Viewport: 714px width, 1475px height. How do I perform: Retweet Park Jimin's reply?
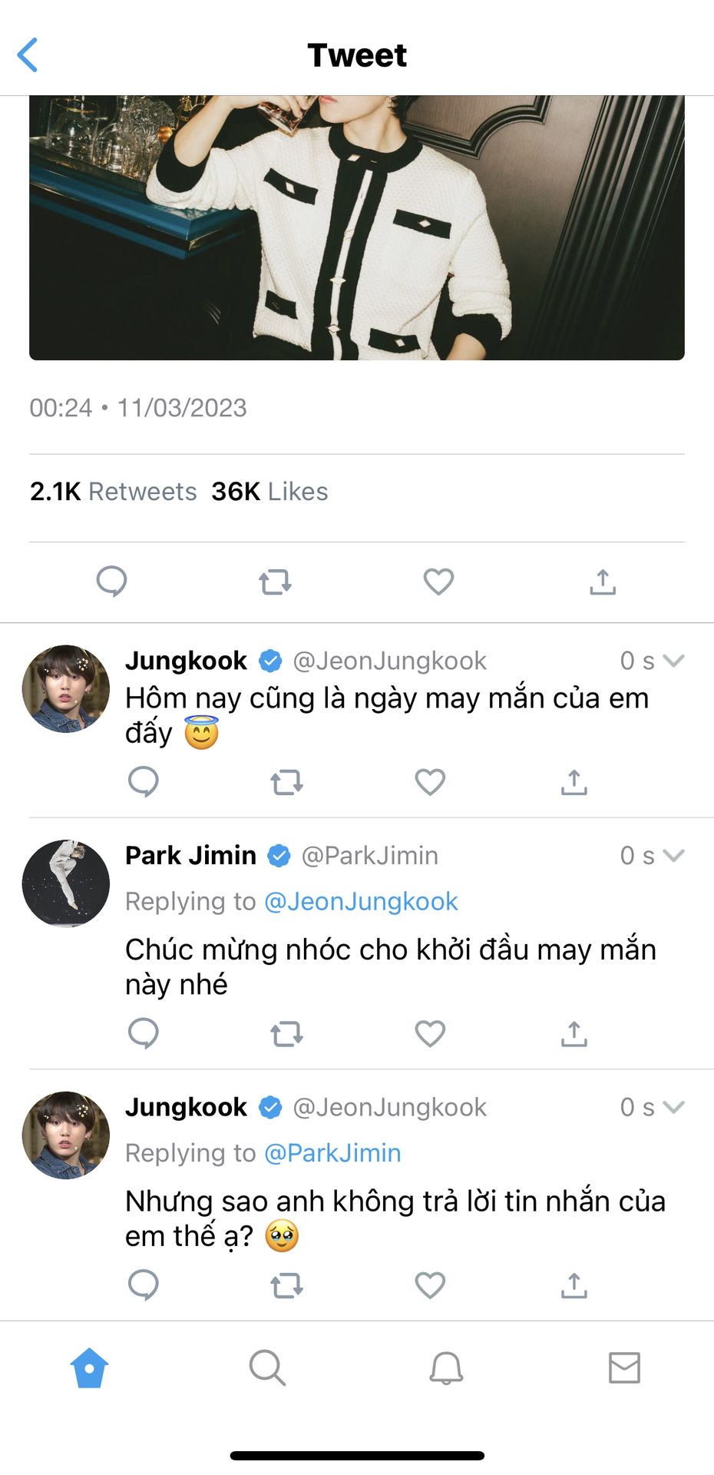click(286, 1034)
